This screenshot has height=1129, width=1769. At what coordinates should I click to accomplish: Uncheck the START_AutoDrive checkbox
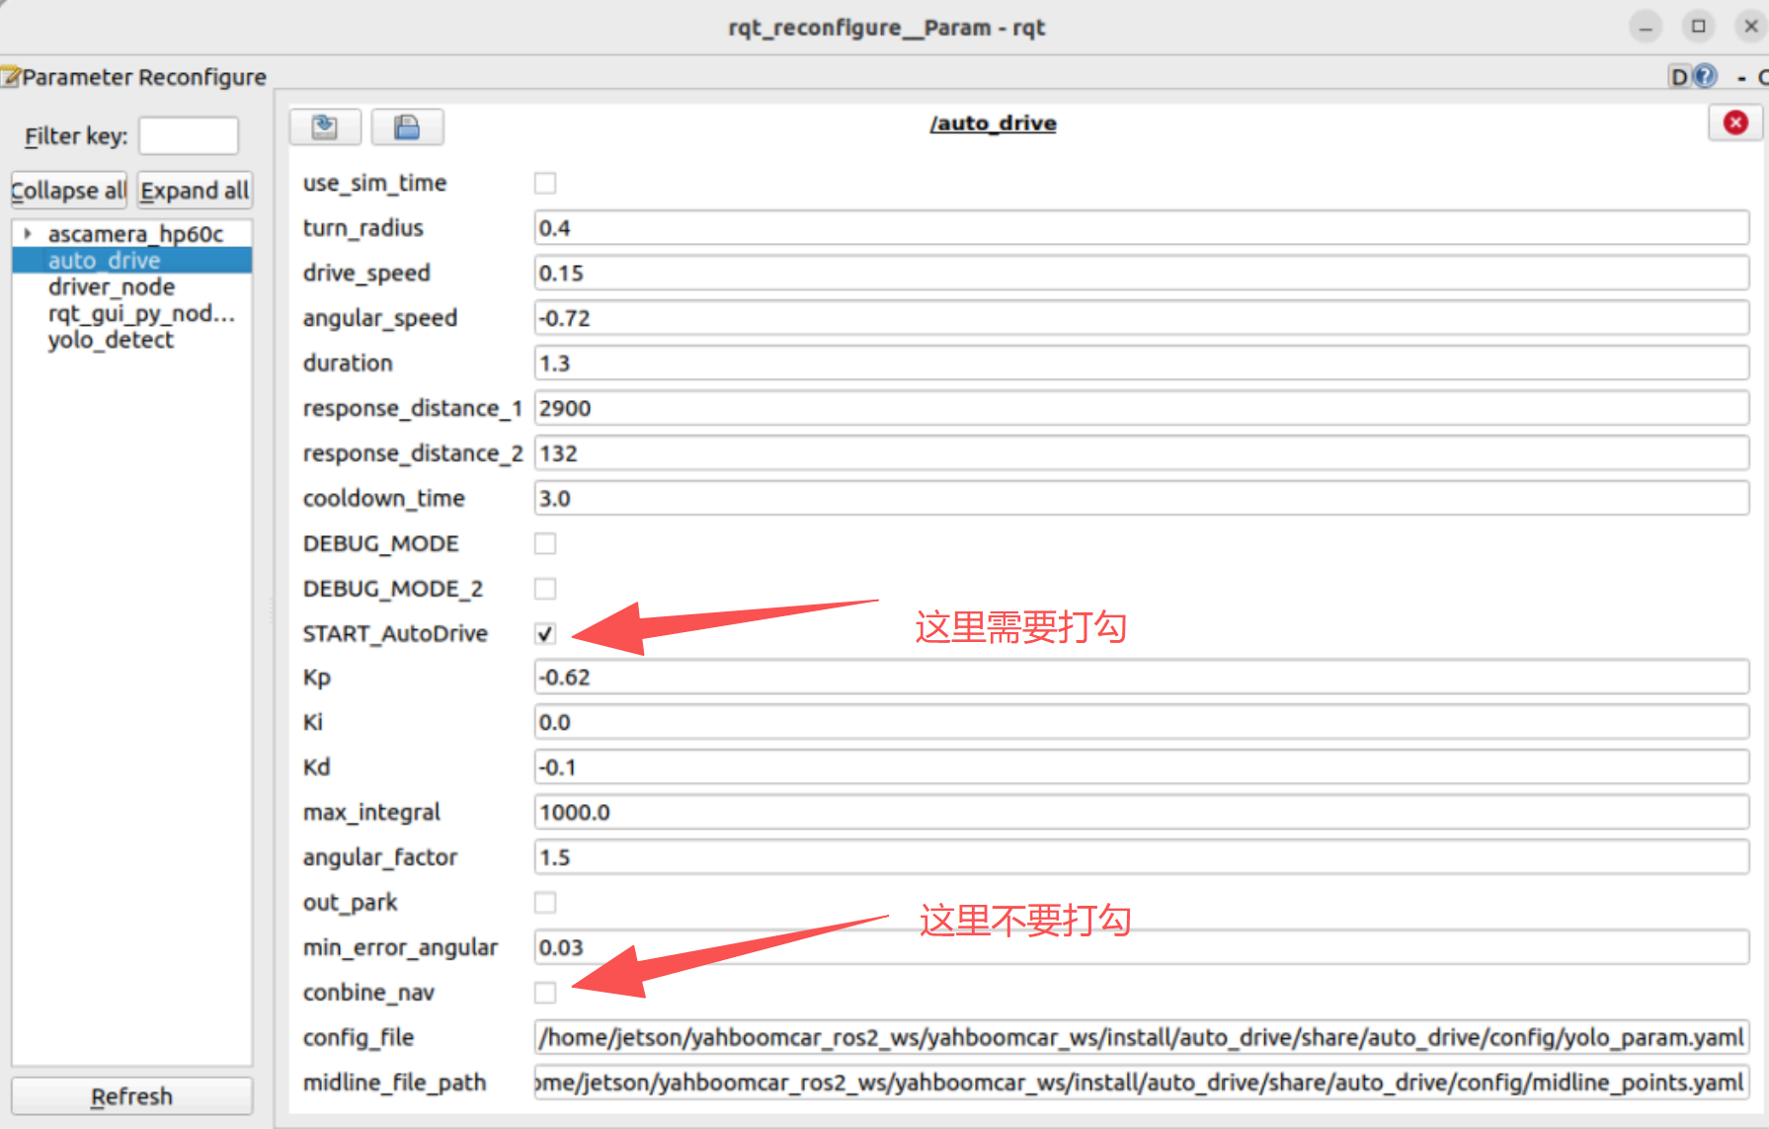point(545,633)
